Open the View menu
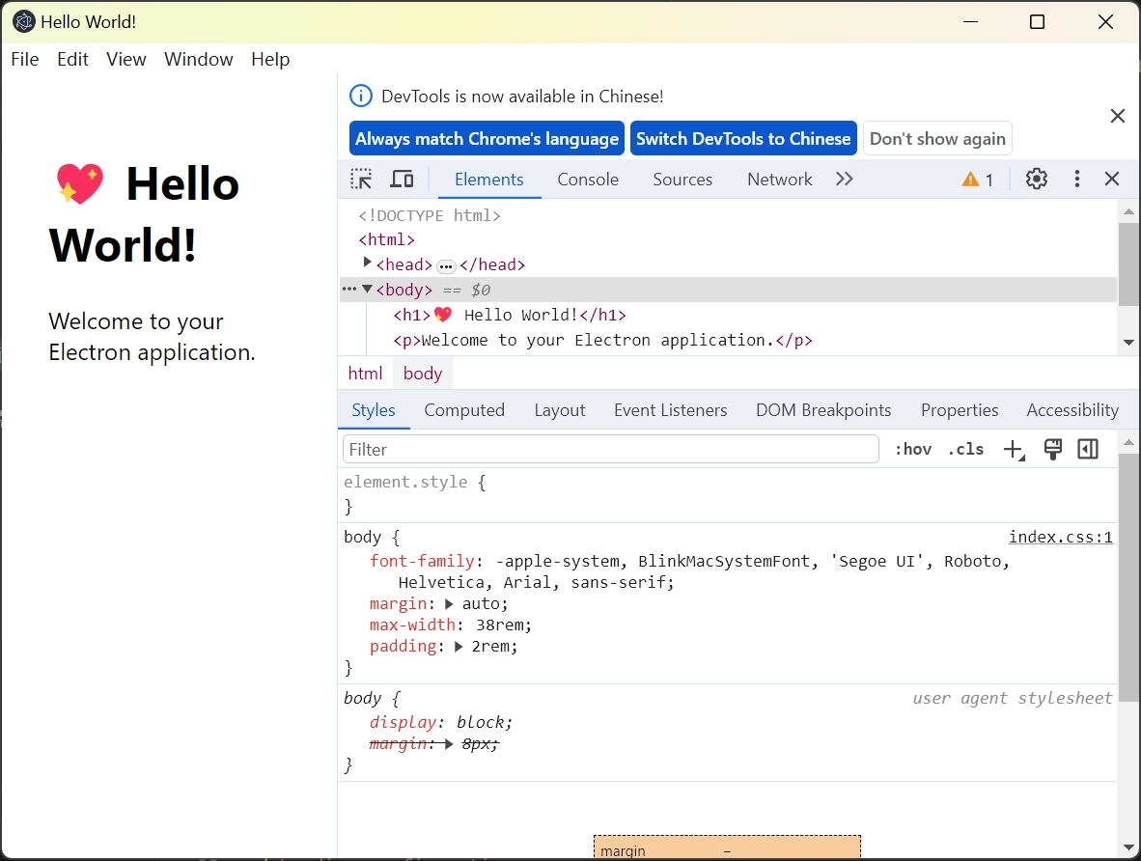The image size is (1141, 861). [126, 59]
